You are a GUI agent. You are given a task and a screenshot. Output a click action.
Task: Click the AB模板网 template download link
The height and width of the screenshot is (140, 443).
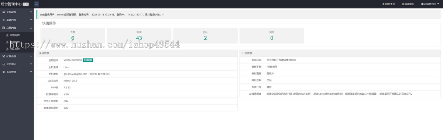click(x=272, y=67)
